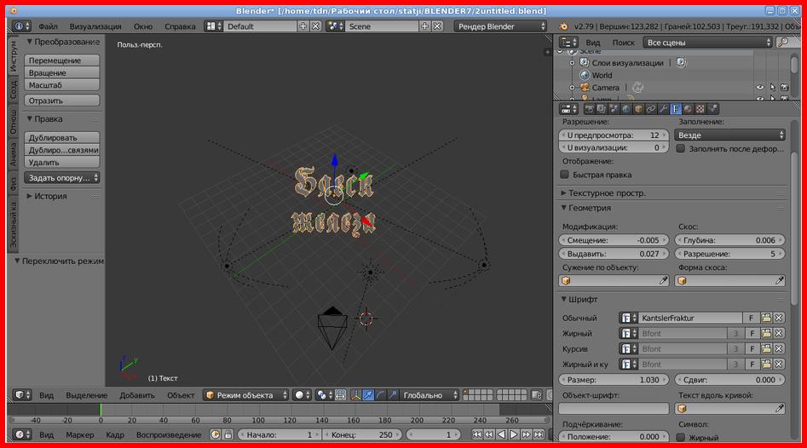
Task: Click the World globe icon in outliner
Action: 585,75
